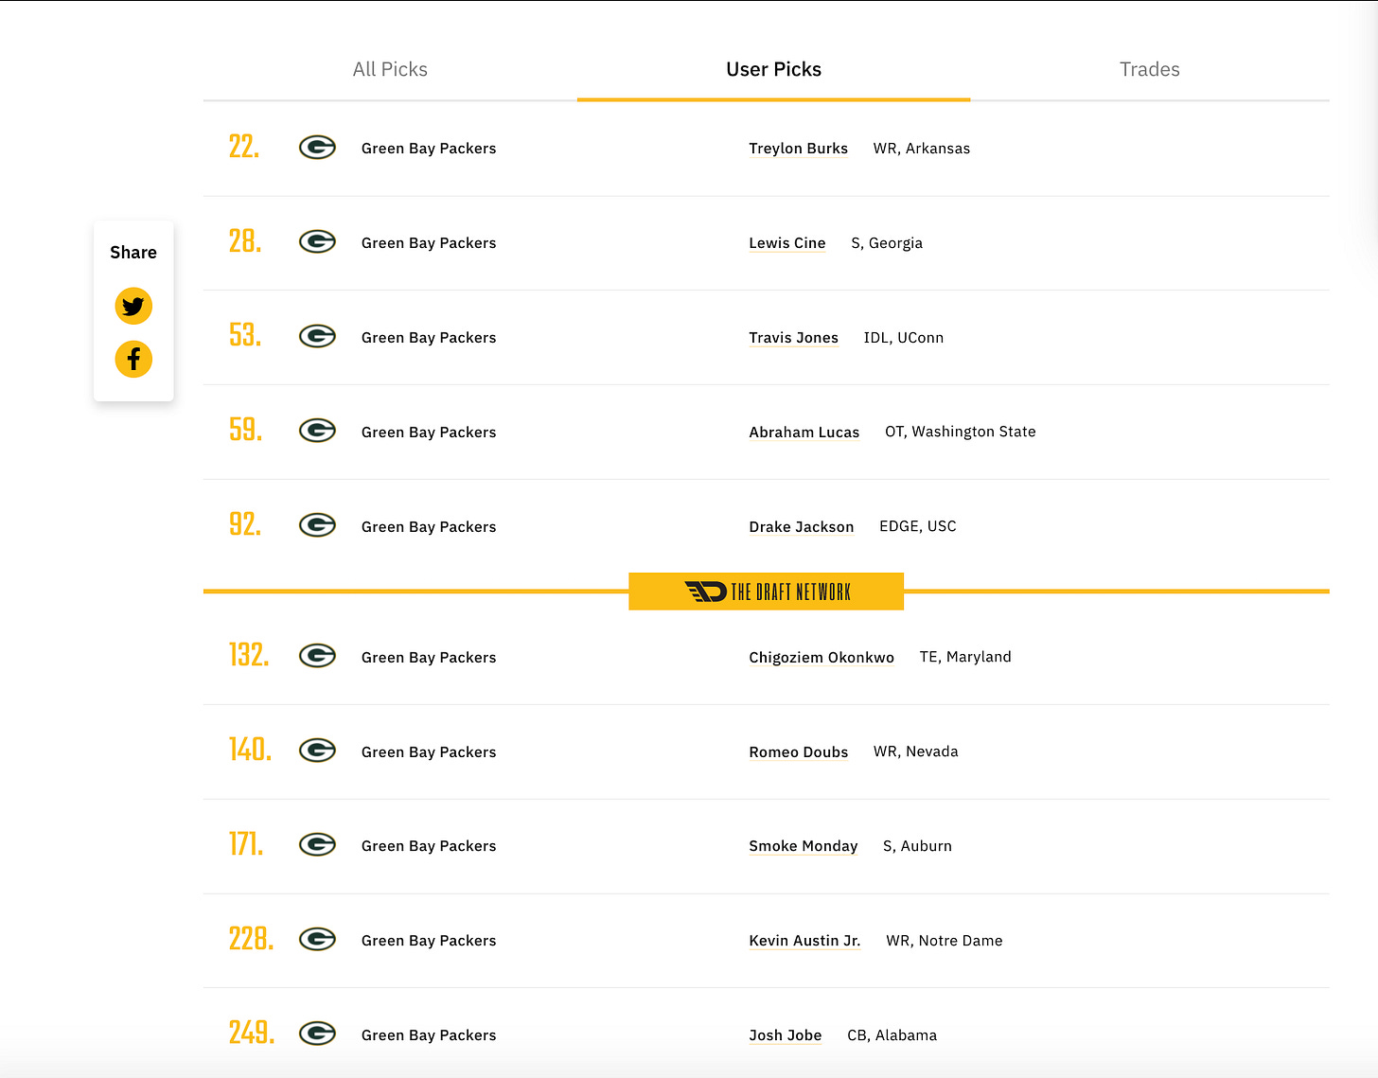Open Kevin Austin Jr. player link
Image resolution: width=1378 pixels, height=1078 pixels.
(804, 941)
